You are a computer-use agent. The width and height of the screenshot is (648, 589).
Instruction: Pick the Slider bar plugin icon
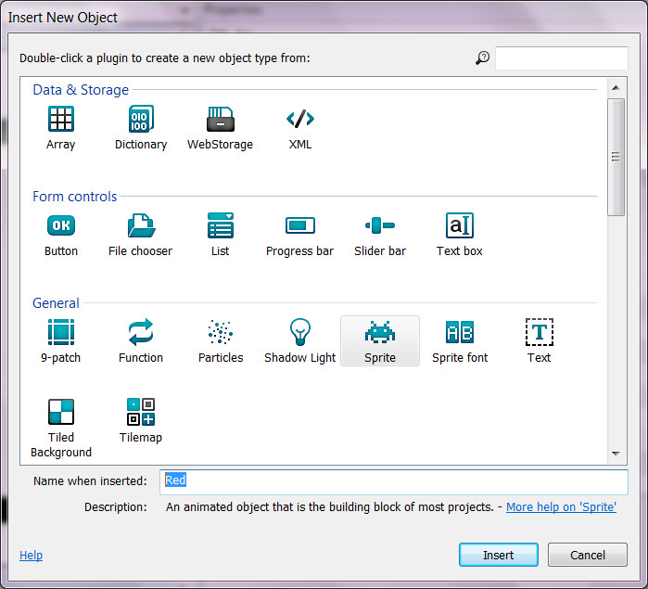pyautogui.click(x=380, y=226)
